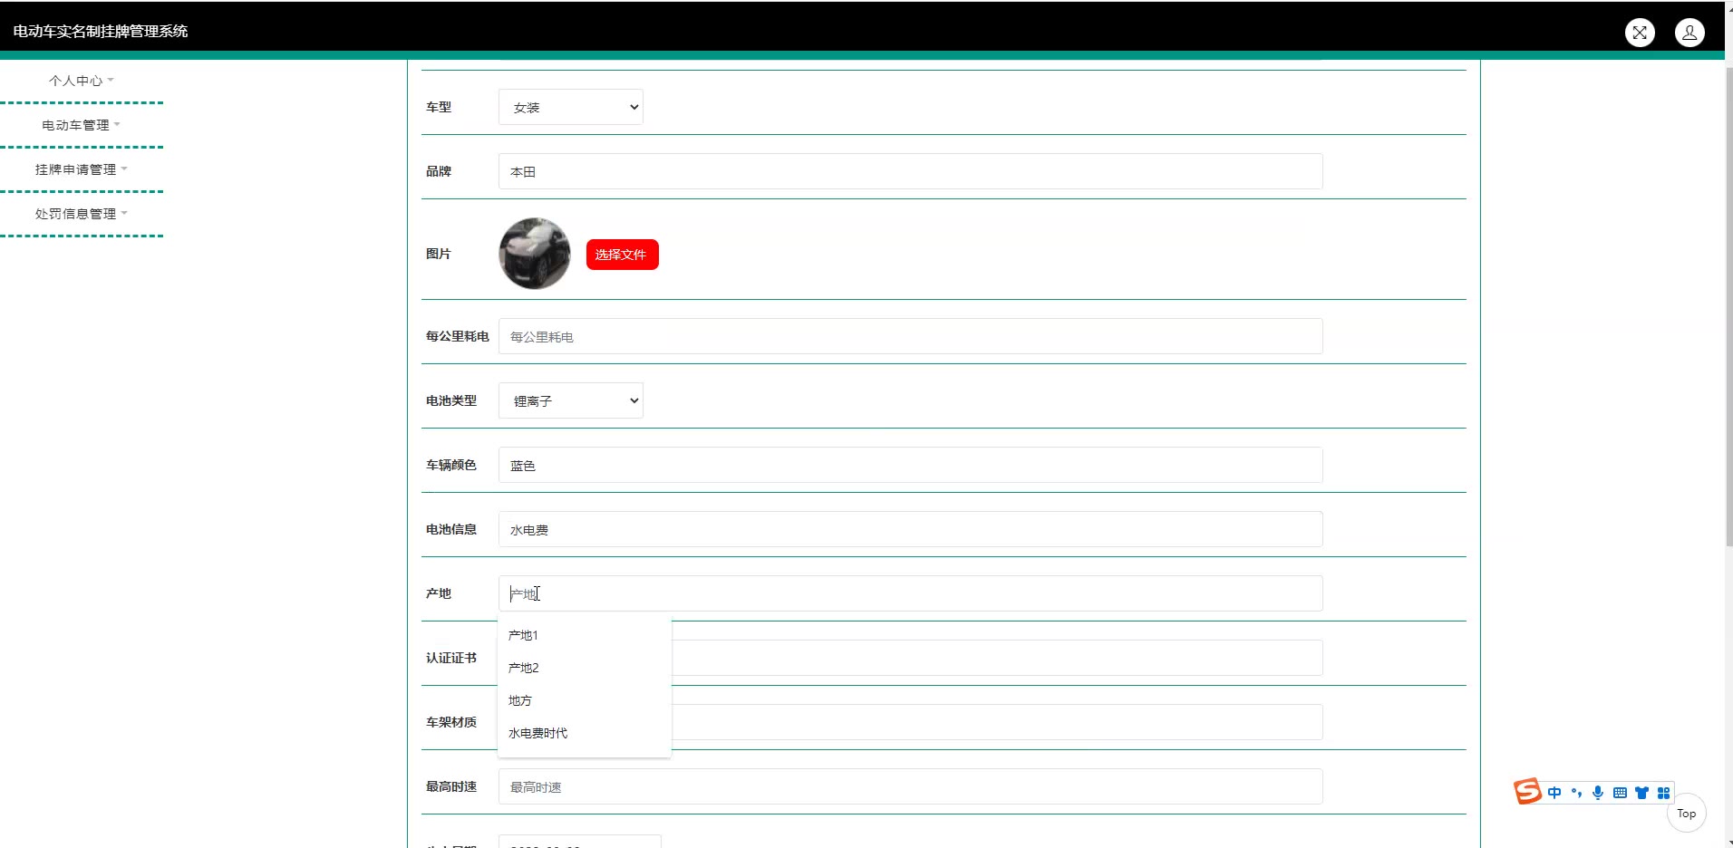Click the 产地 input field
The height and width of the screenshot is (848, 1733).
910,593
